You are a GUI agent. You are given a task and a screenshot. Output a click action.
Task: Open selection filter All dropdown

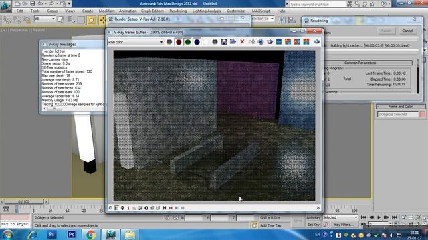click(x=45, y=19)
